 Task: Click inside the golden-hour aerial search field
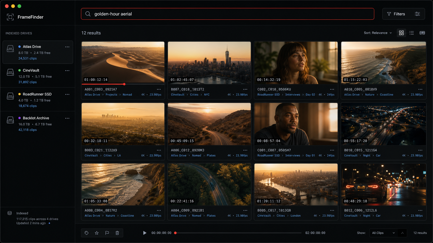click(x=227, y=14)
